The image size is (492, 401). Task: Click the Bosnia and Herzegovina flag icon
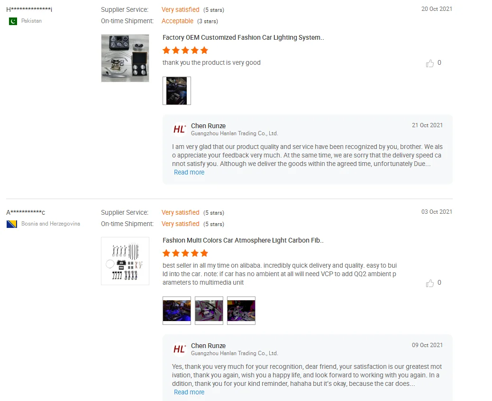(11, 224)
